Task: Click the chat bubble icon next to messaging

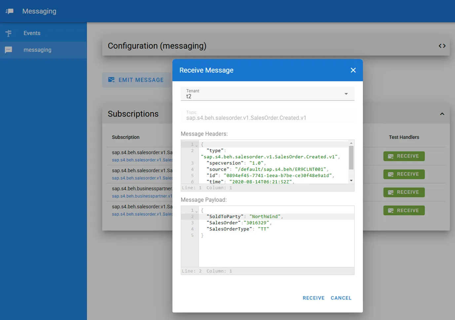Action: coord(8,50)
